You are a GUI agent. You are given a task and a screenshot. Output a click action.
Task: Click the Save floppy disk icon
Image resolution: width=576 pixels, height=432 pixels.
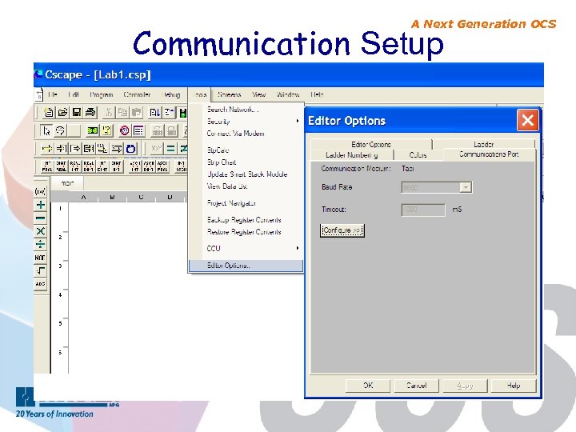[77, 113]
